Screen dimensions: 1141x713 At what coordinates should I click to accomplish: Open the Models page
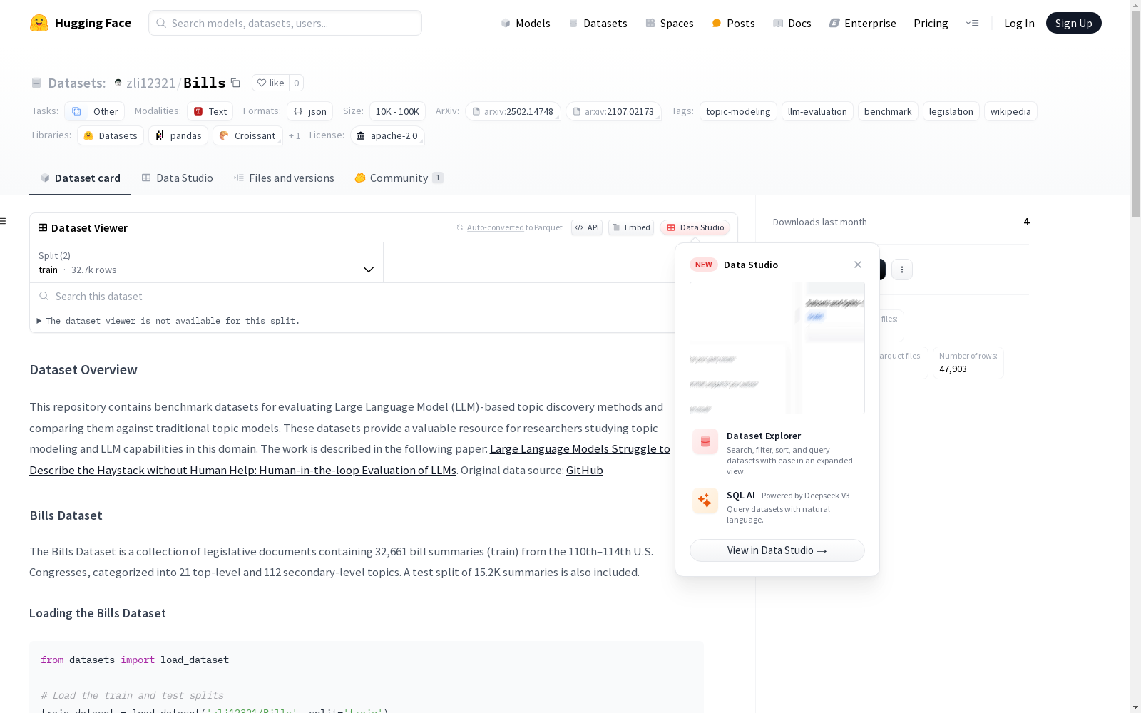[x=526, y=23]
